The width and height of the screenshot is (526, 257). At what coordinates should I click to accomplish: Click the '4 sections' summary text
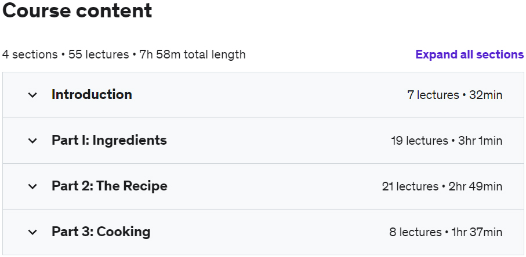30,54
